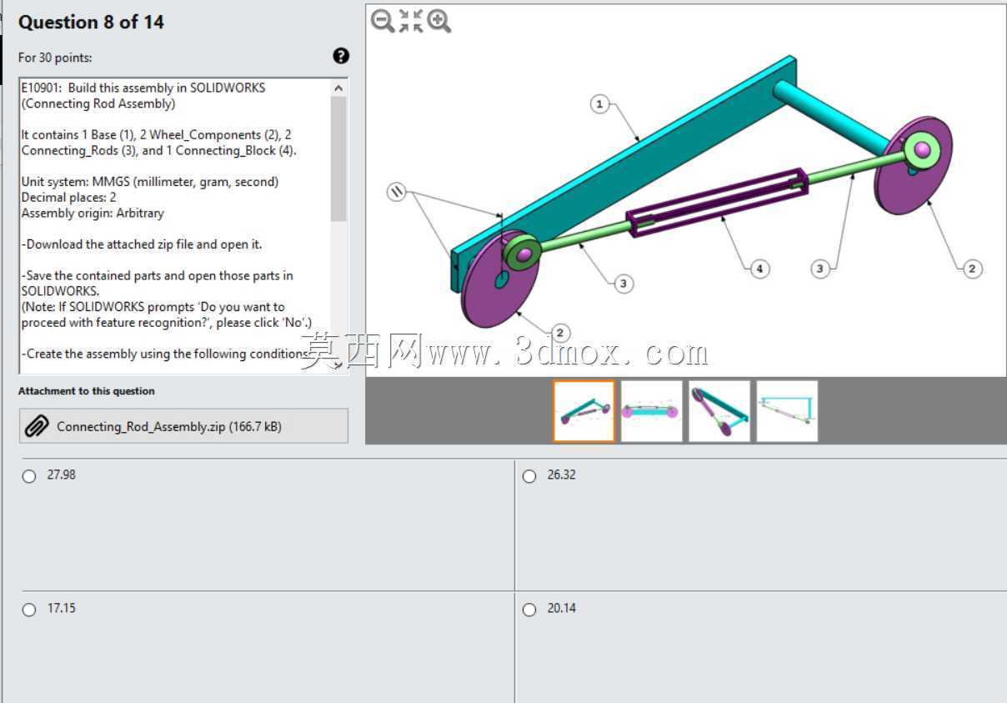The height and width of the screenshot is (703, 1007).
Task: Select the third angled view thumbnail
Action: [x=719, y=411]
